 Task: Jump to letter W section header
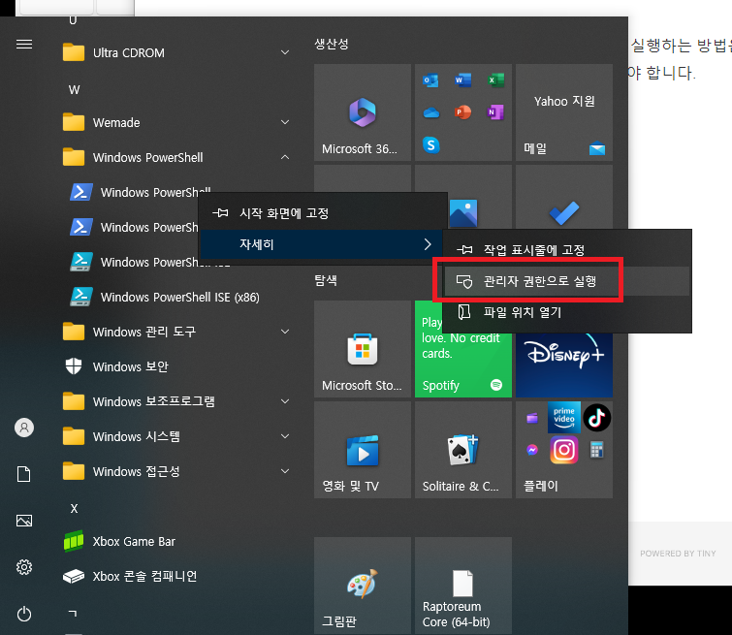point(75,89)
